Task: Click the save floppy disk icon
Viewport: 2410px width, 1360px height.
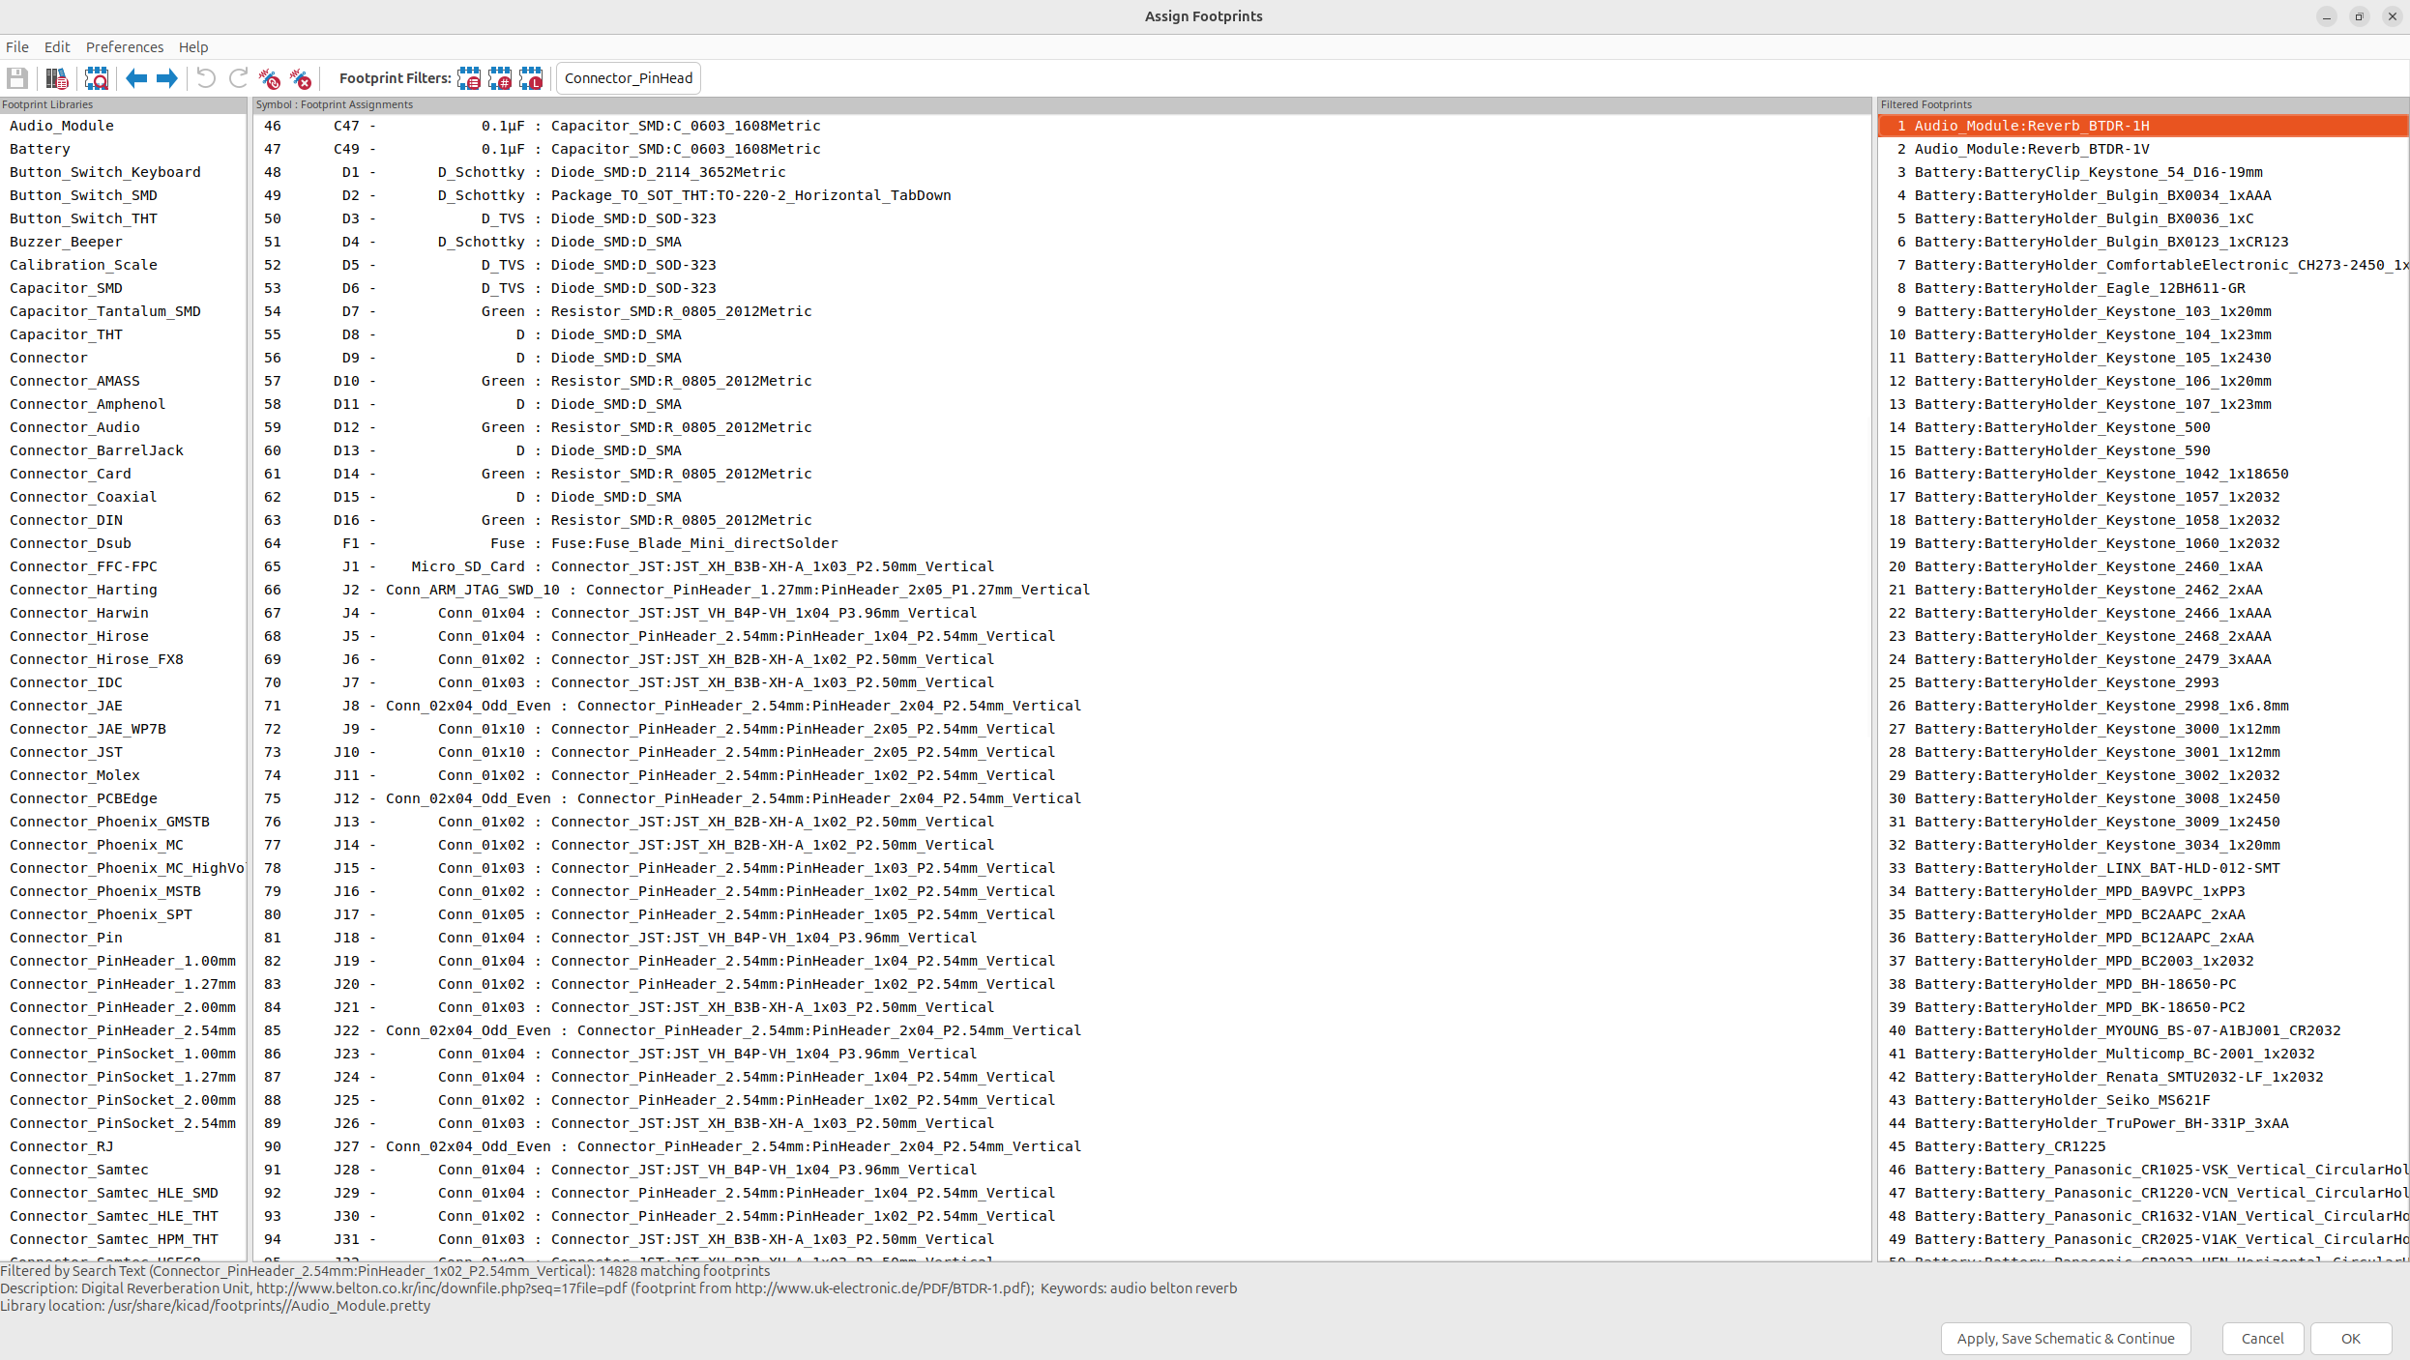Action: [x=17, y=78]
